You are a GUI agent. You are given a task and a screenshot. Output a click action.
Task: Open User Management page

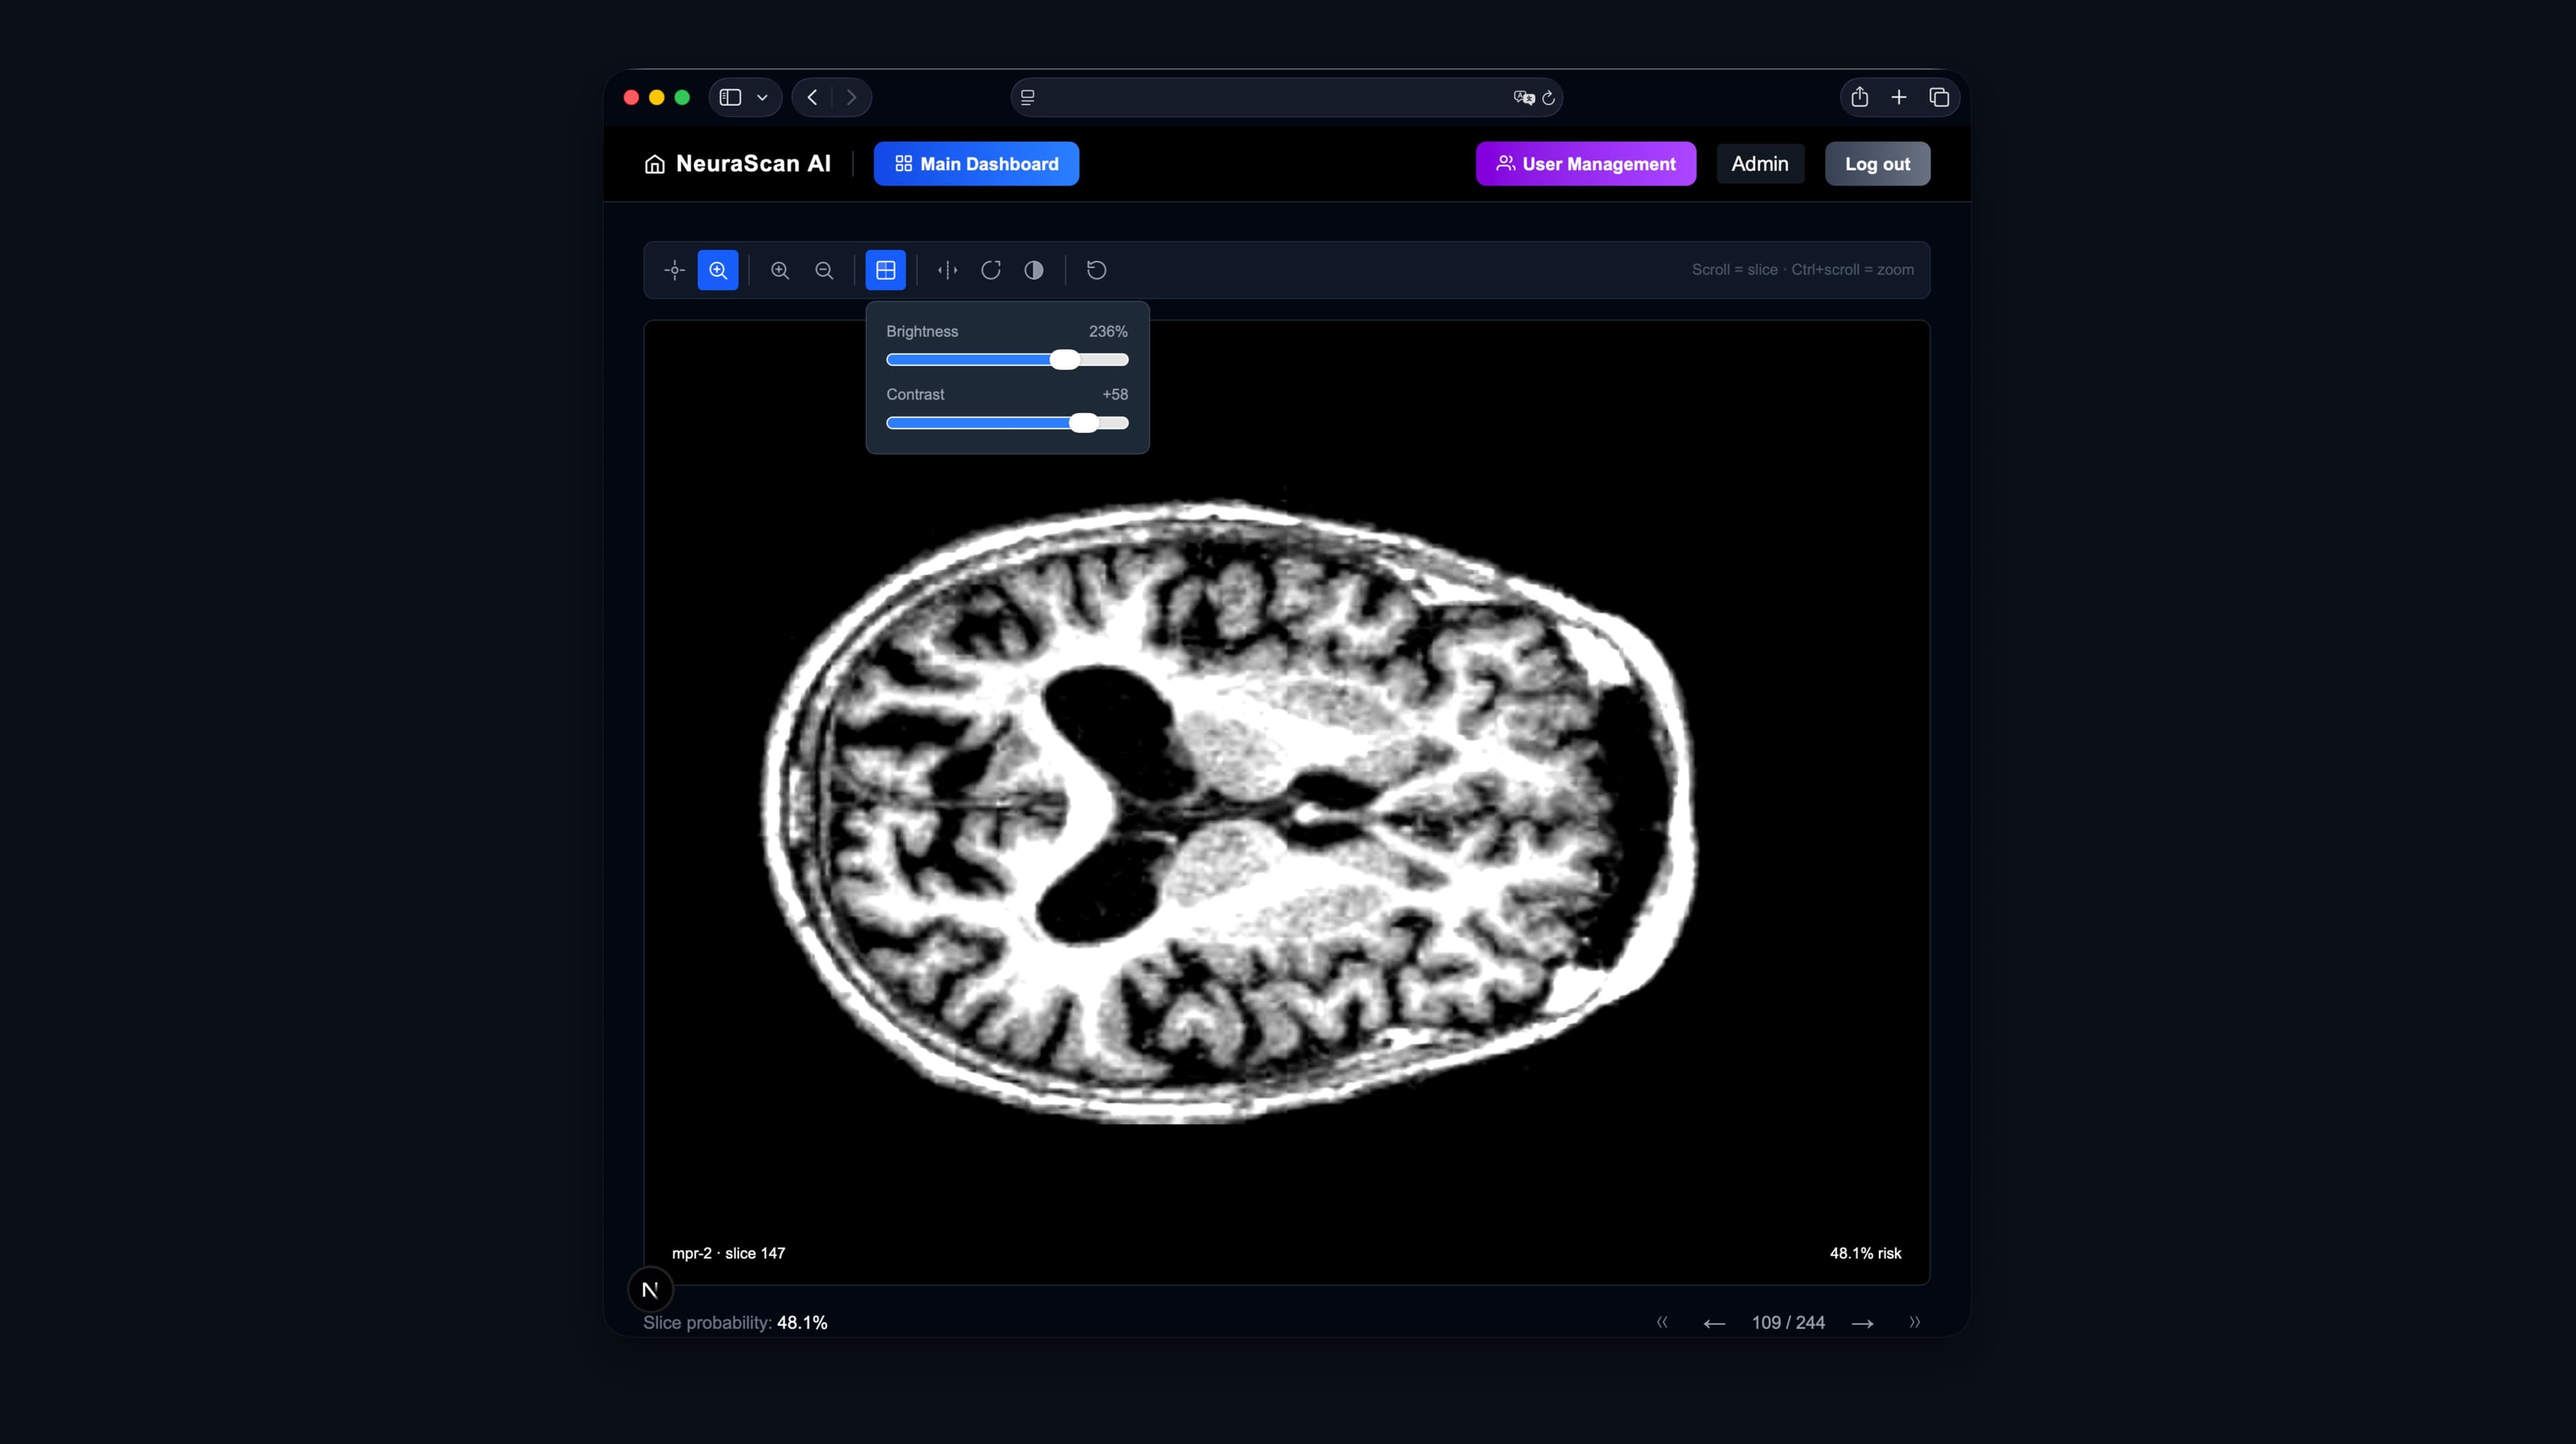1586,164
